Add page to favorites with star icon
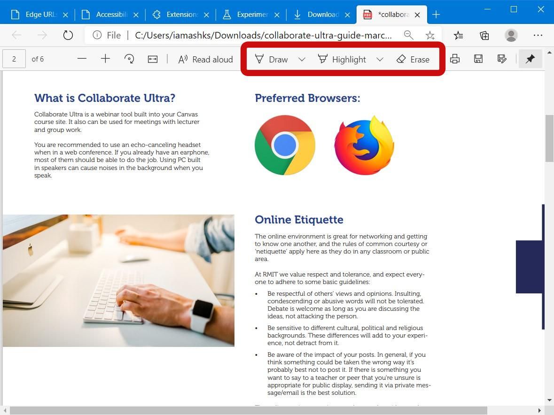 point(430,35)
